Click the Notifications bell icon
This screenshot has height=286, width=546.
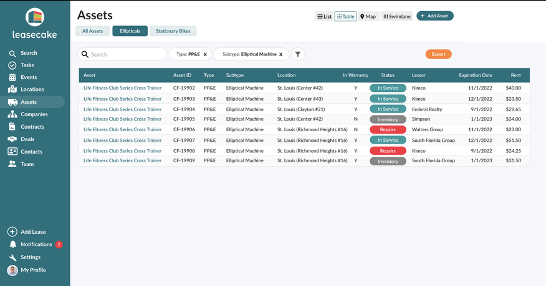pyautogui.click(x=12, y=244)
